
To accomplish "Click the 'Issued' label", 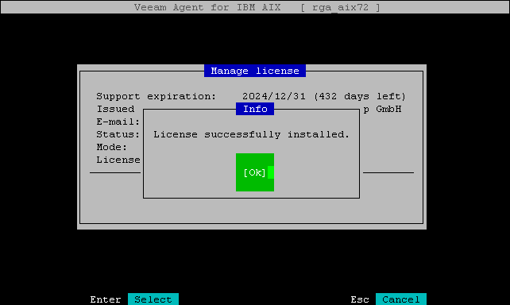I will pyautogui.click(x=115, y=109).
